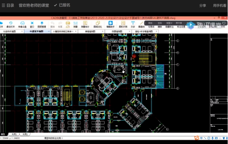Image resolution: width=228 pixels, height=144 pixels.
Task: Select the 布局2 layout tab
Action: coord(25,134)
